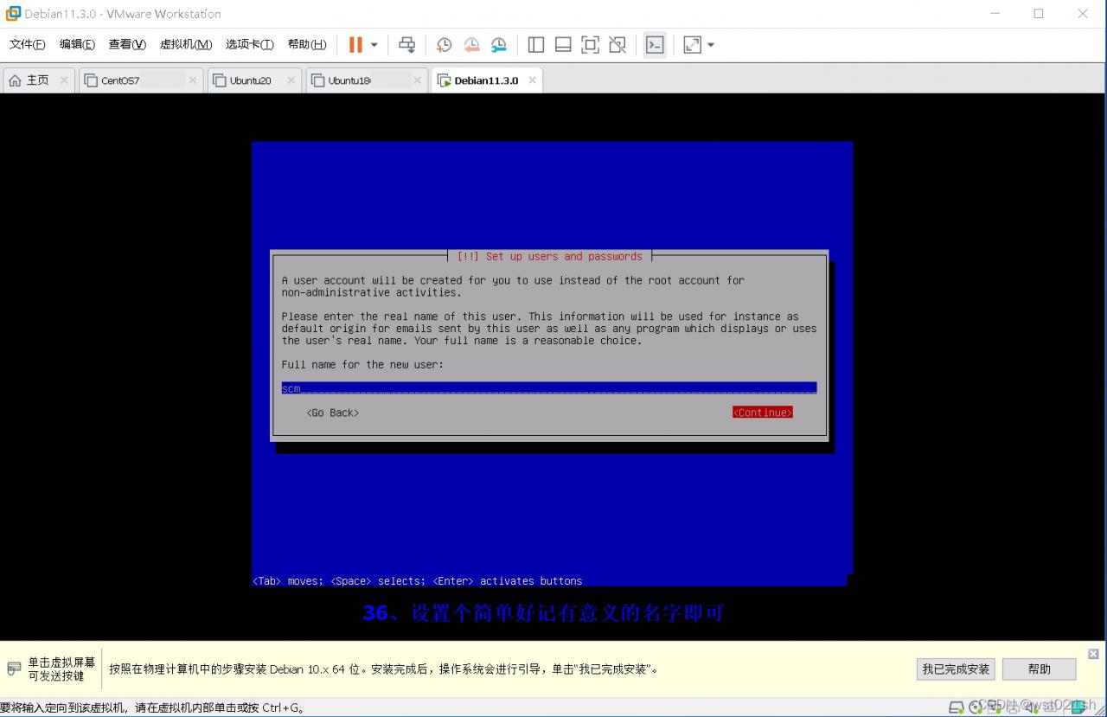Open the 文件(F) menu
This screenshot has height=717, width=1107.
pos(28,45)
